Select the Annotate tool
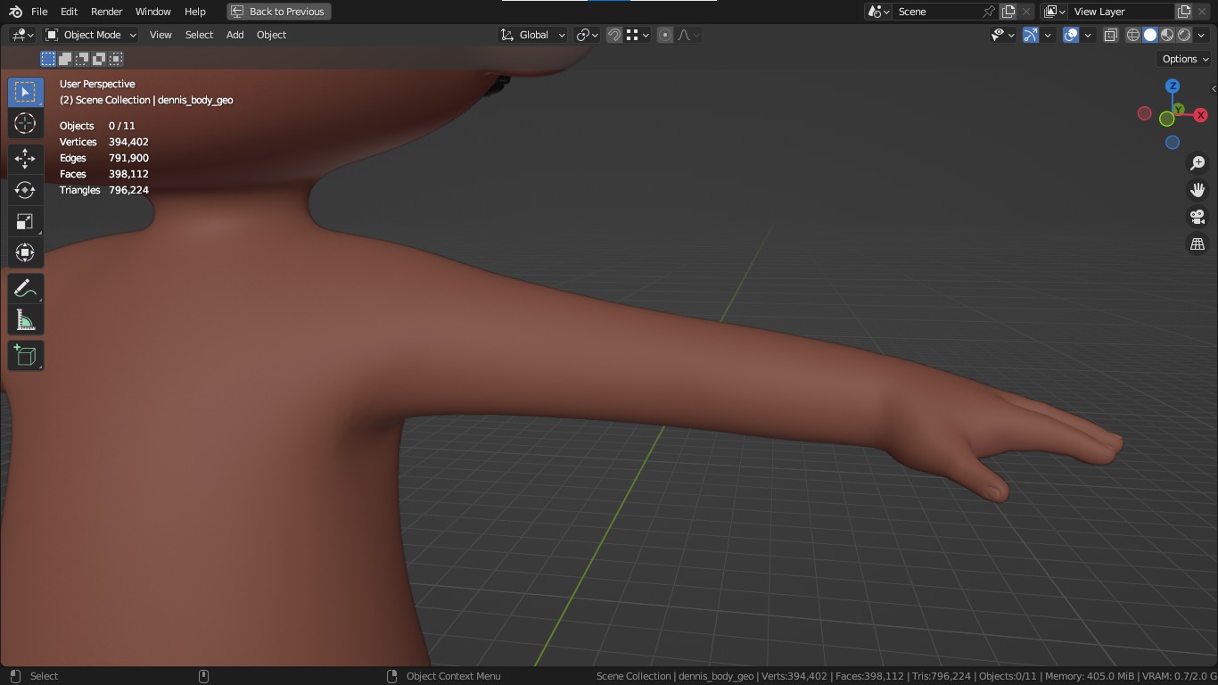The image size is (1218, 685). coord(25,288)
